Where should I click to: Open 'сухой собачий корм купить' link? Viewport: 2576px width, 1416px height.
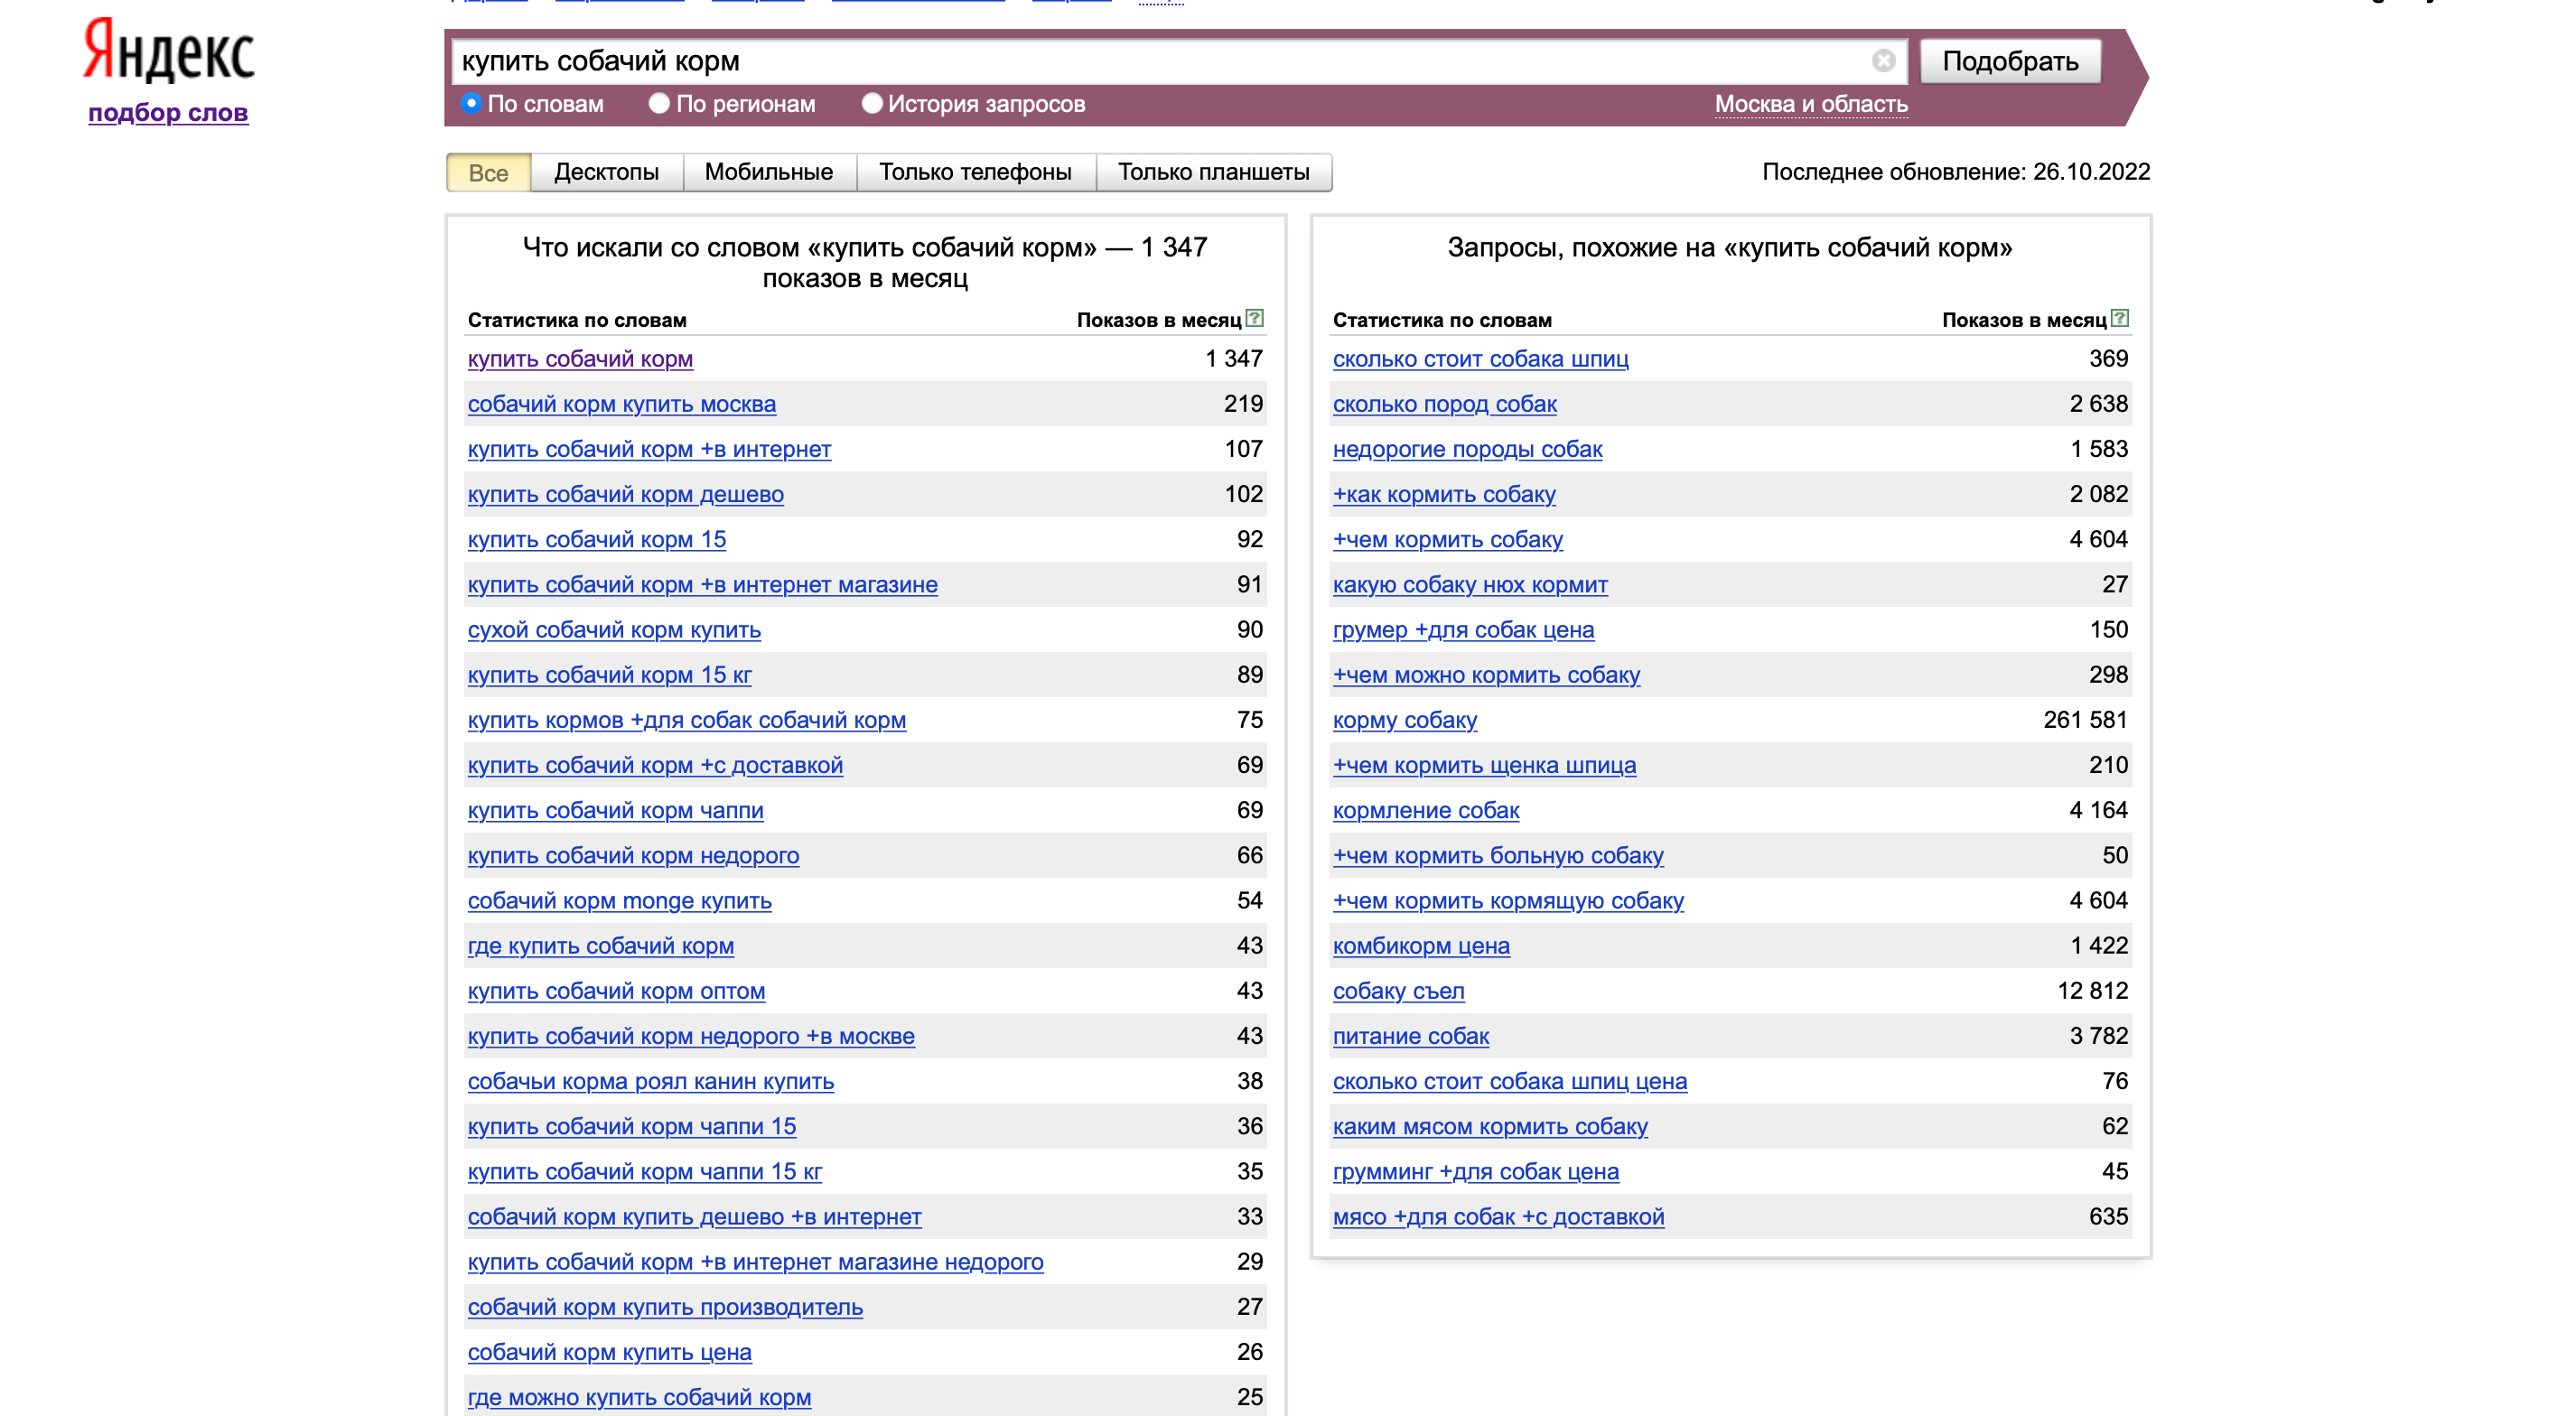tap(614, 629)
